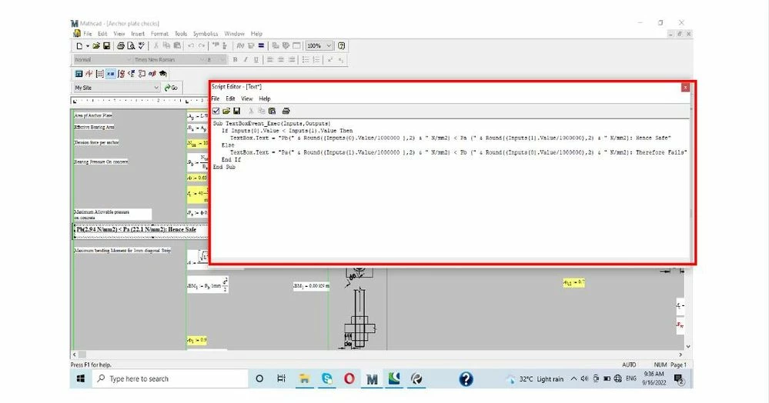
Task: Open the Graph palette icon
Action: coord(89,74)
